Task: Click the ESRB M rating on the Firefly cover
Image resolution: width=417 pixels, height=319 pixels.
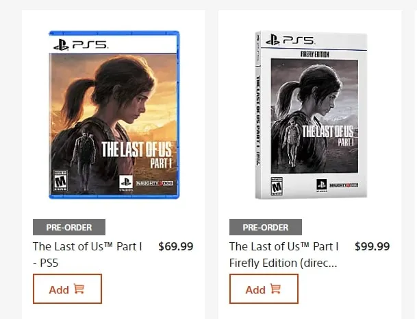Action: [277, 185]
